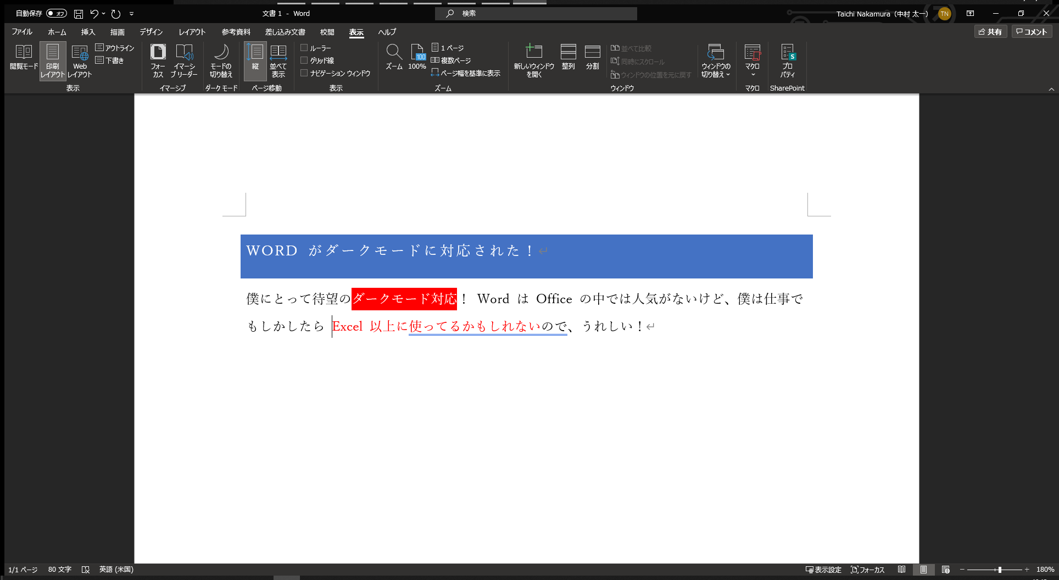Click the 共有 share button
Viewport: 1059px width, 580px height.
coord(990,32)
